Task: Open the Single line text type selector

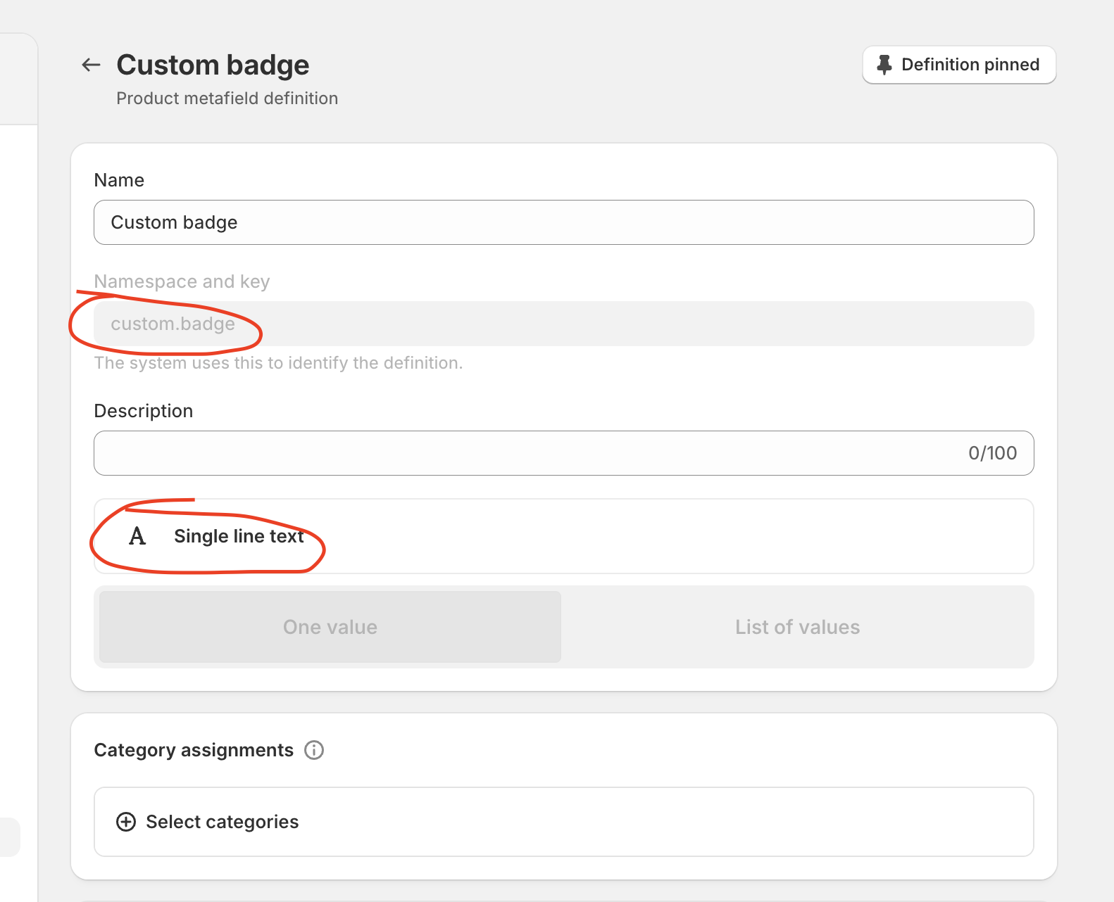Action: click(563, 536)
